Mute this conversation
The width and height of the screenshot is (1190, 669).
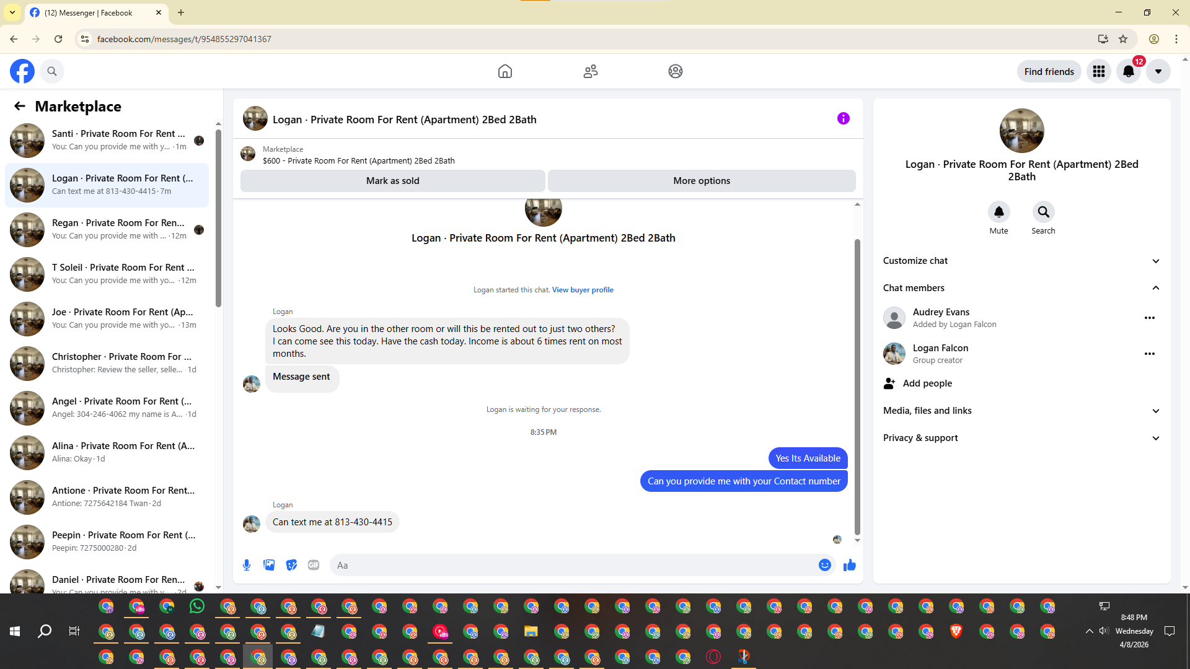(998, 212)
